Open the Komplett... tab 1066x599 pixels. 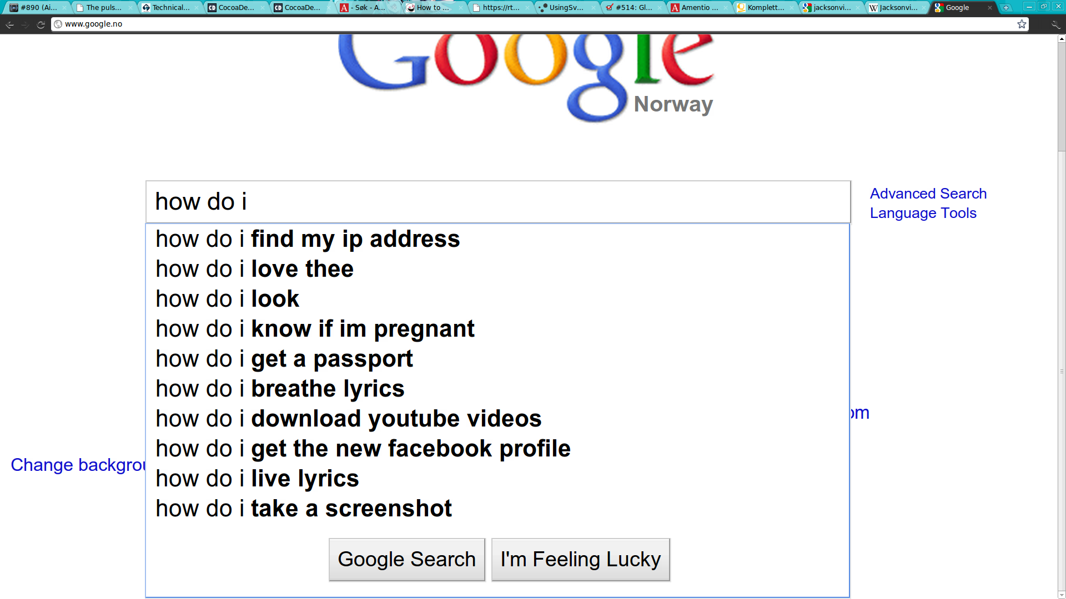[x=763, y=8]
